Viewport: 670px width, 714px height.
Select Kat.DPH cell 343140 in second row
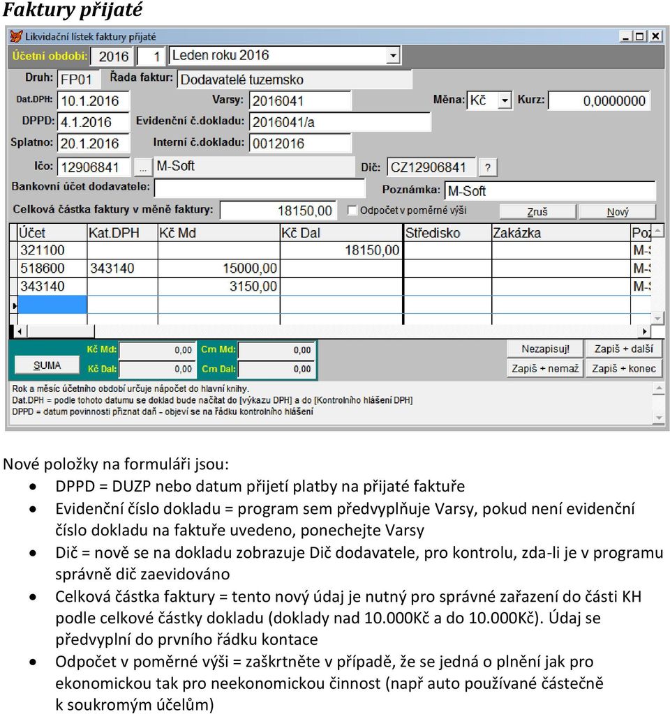(x=122, y=268)
